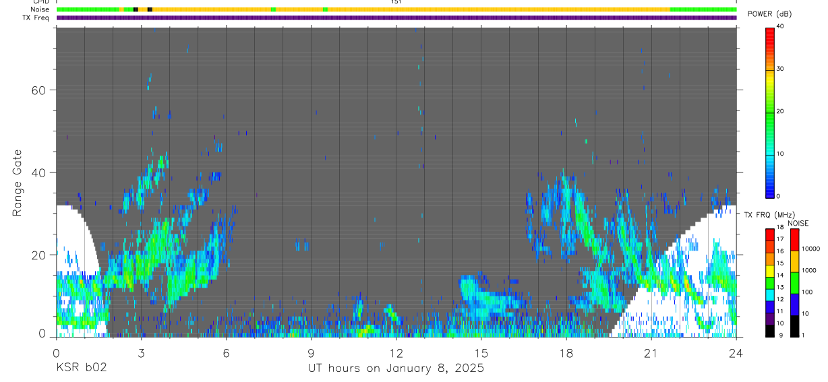Viewport: 828px width, 382px height.
Task: Click the TX FRQ scale tick '14'
Action: click(x=780, y=275)
